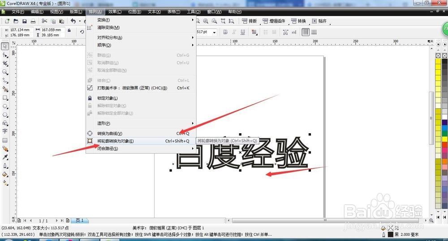Expand the 变换 submenu

pyautogui.click(x=141, y=20)
